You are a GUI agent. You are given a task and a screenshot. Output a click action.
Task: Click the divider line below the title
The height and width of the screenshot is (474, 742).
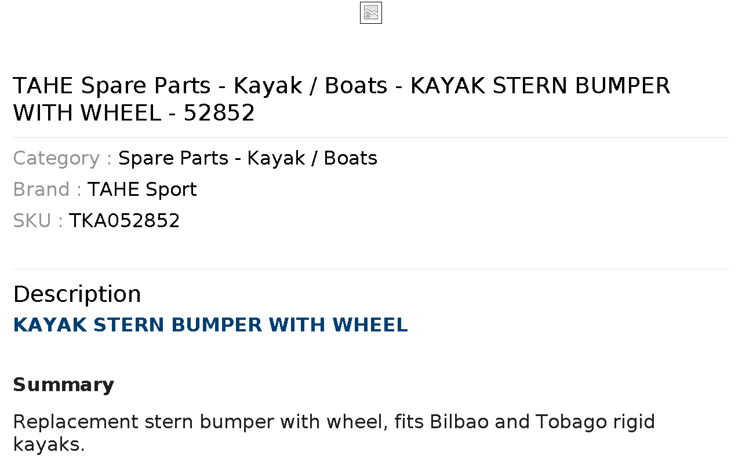pyautogui.click(x=371, y=137)
